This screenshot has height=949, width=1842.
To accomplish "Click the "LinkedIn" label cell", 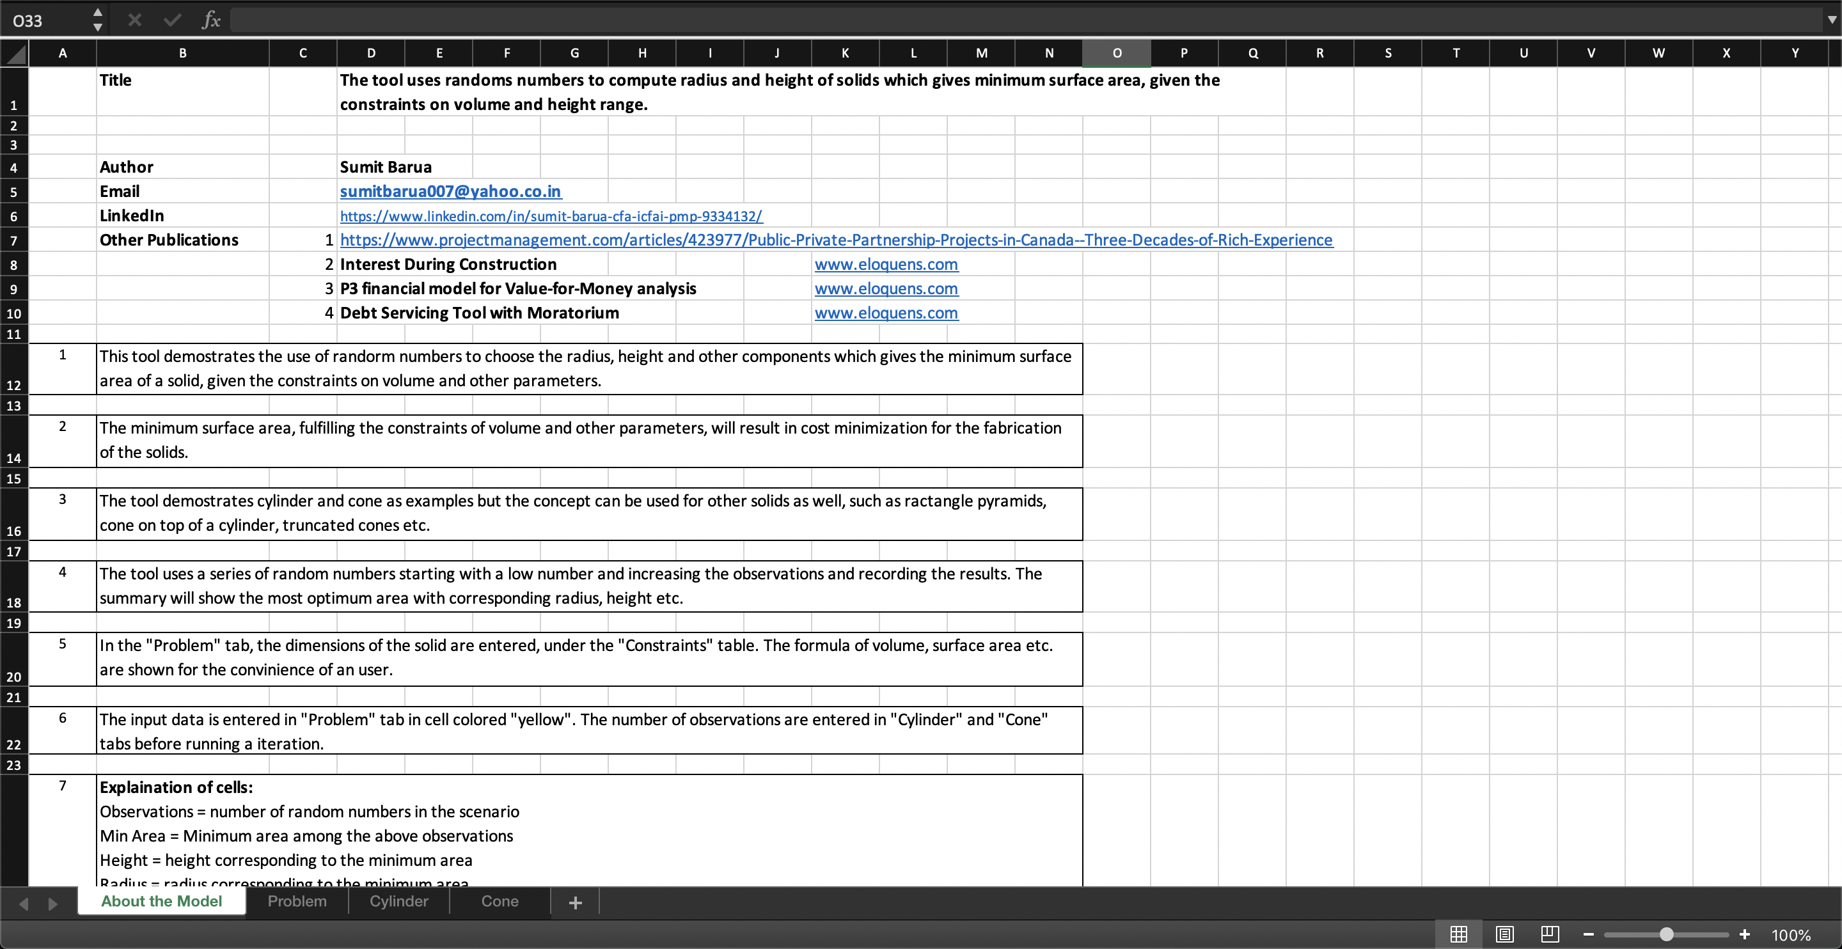I will pyautogui.click(x=182, y=216).
